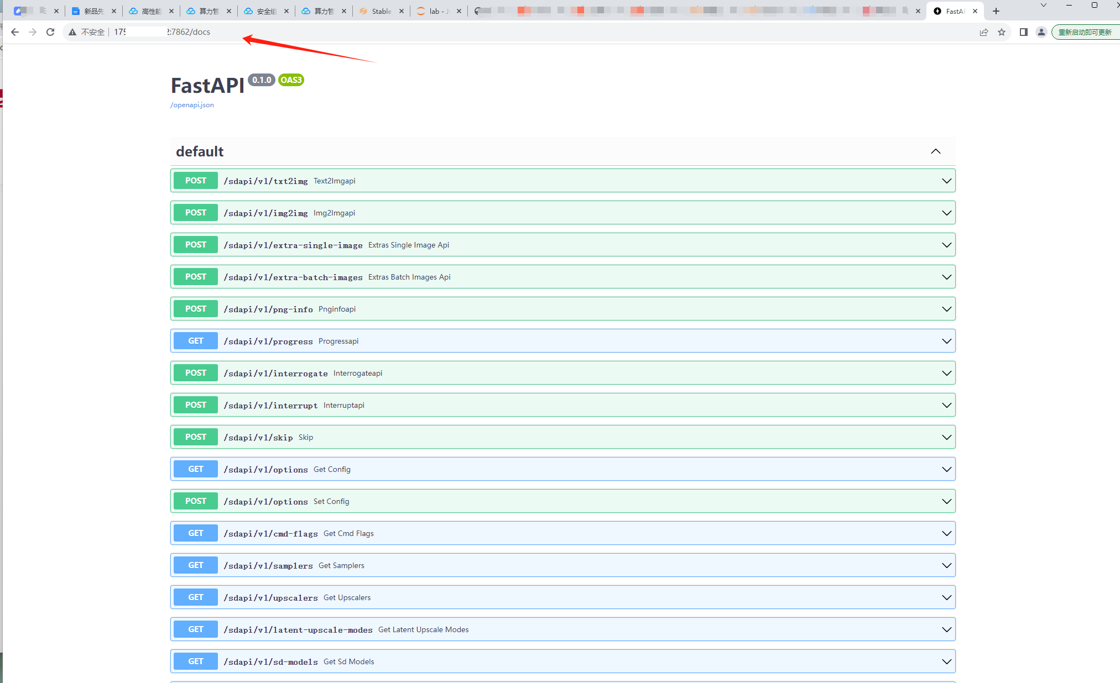The width and height of the screenshot is (1120, 683).
Task: Collapse the default section
Action: pyautogui.click(x=935, y=151)
